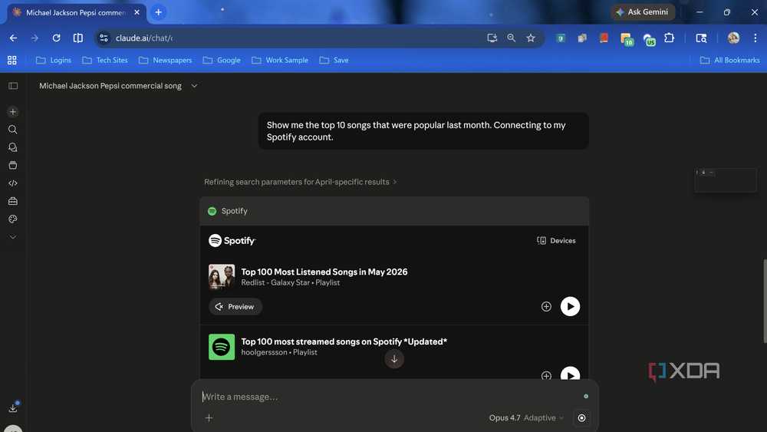Go back in browser history
This screenshot has width=767, height=432.
[x=13, y=38]
